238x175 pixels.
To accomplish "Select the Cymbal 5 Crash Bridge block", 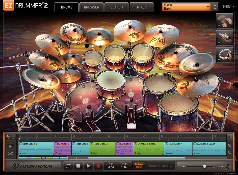I will coord(149,149).
